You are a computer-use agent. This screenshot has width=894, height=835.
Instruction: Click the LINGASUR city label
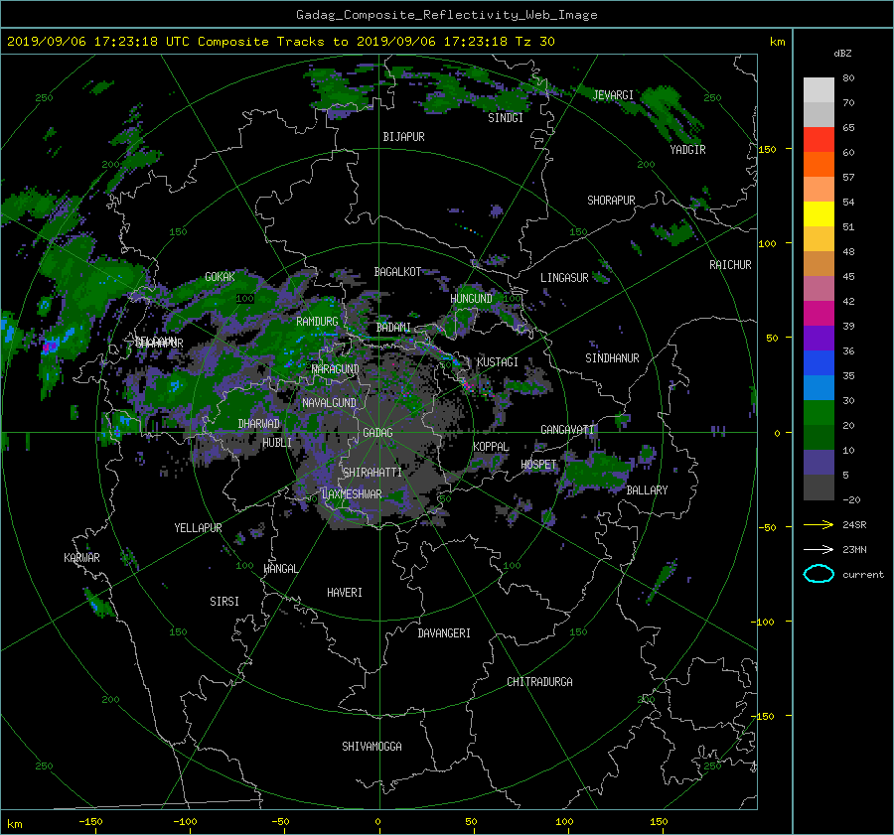pos(564,278)
